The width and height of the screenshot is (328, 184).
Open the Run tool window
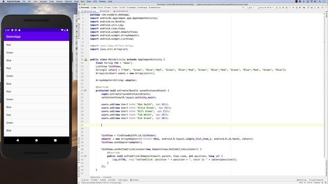86,180
